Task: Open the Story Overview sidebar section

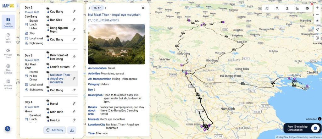Action: click(8, 22)
